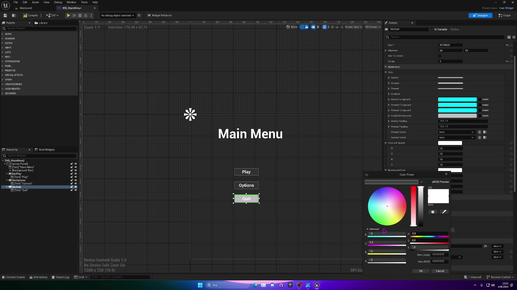The image size is (517, 290).
Task: Use selected asset for Hovered Sound icon
Action: [480, 137]
